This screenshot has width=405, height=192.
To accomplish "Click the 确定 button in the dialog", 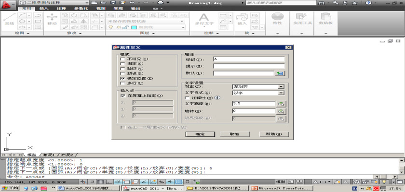I will (200, 134).
